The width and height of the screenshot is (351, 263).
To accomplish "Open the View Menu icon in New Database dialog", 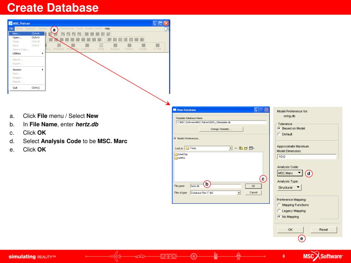I will pyautogui.click(x=253, y=148).
